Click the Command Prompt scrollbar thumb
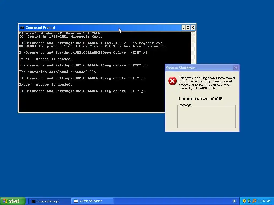Viewport: 274px width, 205px height. coord(193,39)
